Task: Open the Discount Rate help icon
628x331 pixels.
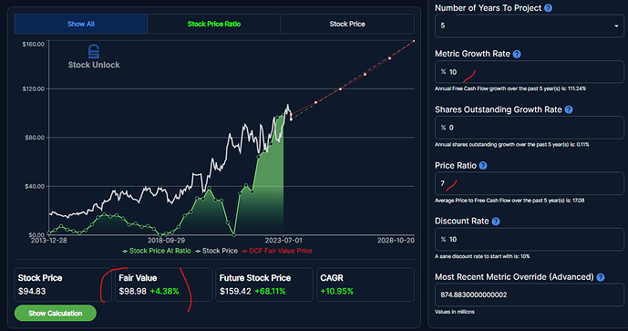Action: click(496, 222)
